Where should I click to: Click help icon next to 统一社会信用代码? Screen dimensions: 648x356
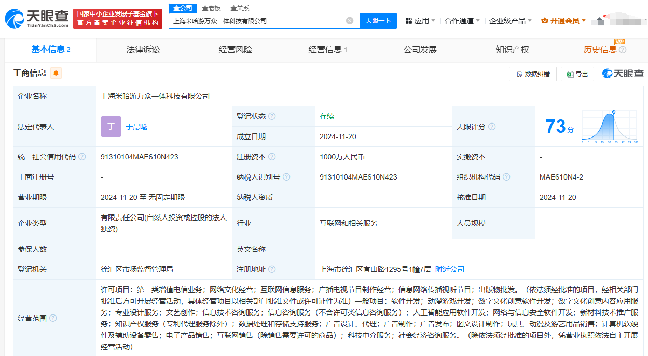pos(82,157)
